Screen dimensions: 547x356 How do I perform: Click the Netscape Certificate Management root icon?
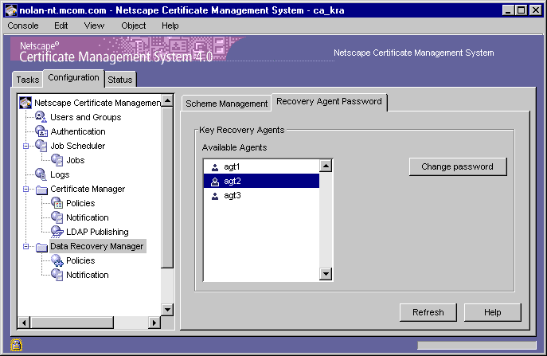coord(25,103)
